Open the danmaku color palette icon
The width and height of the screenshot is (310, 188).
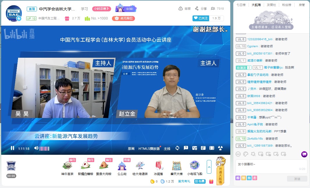246,154
